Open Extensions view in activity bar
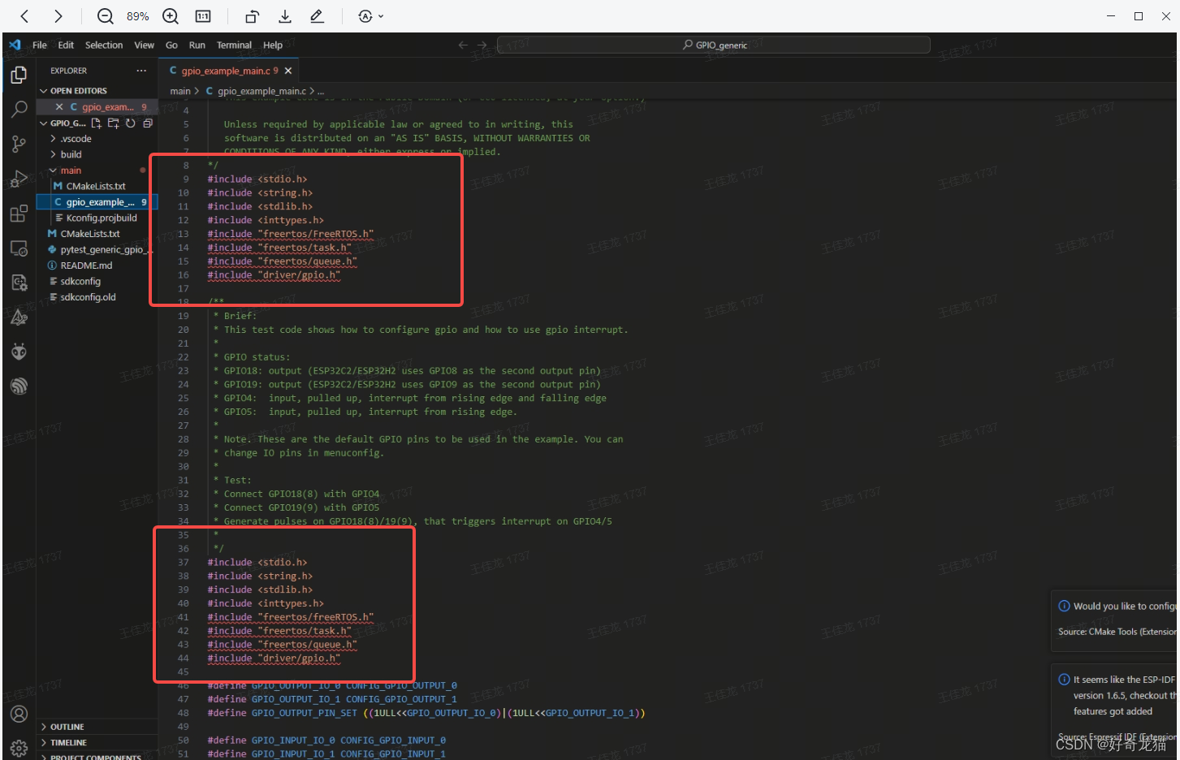Viewport: 1180px width, 760px height. [19, 214]
